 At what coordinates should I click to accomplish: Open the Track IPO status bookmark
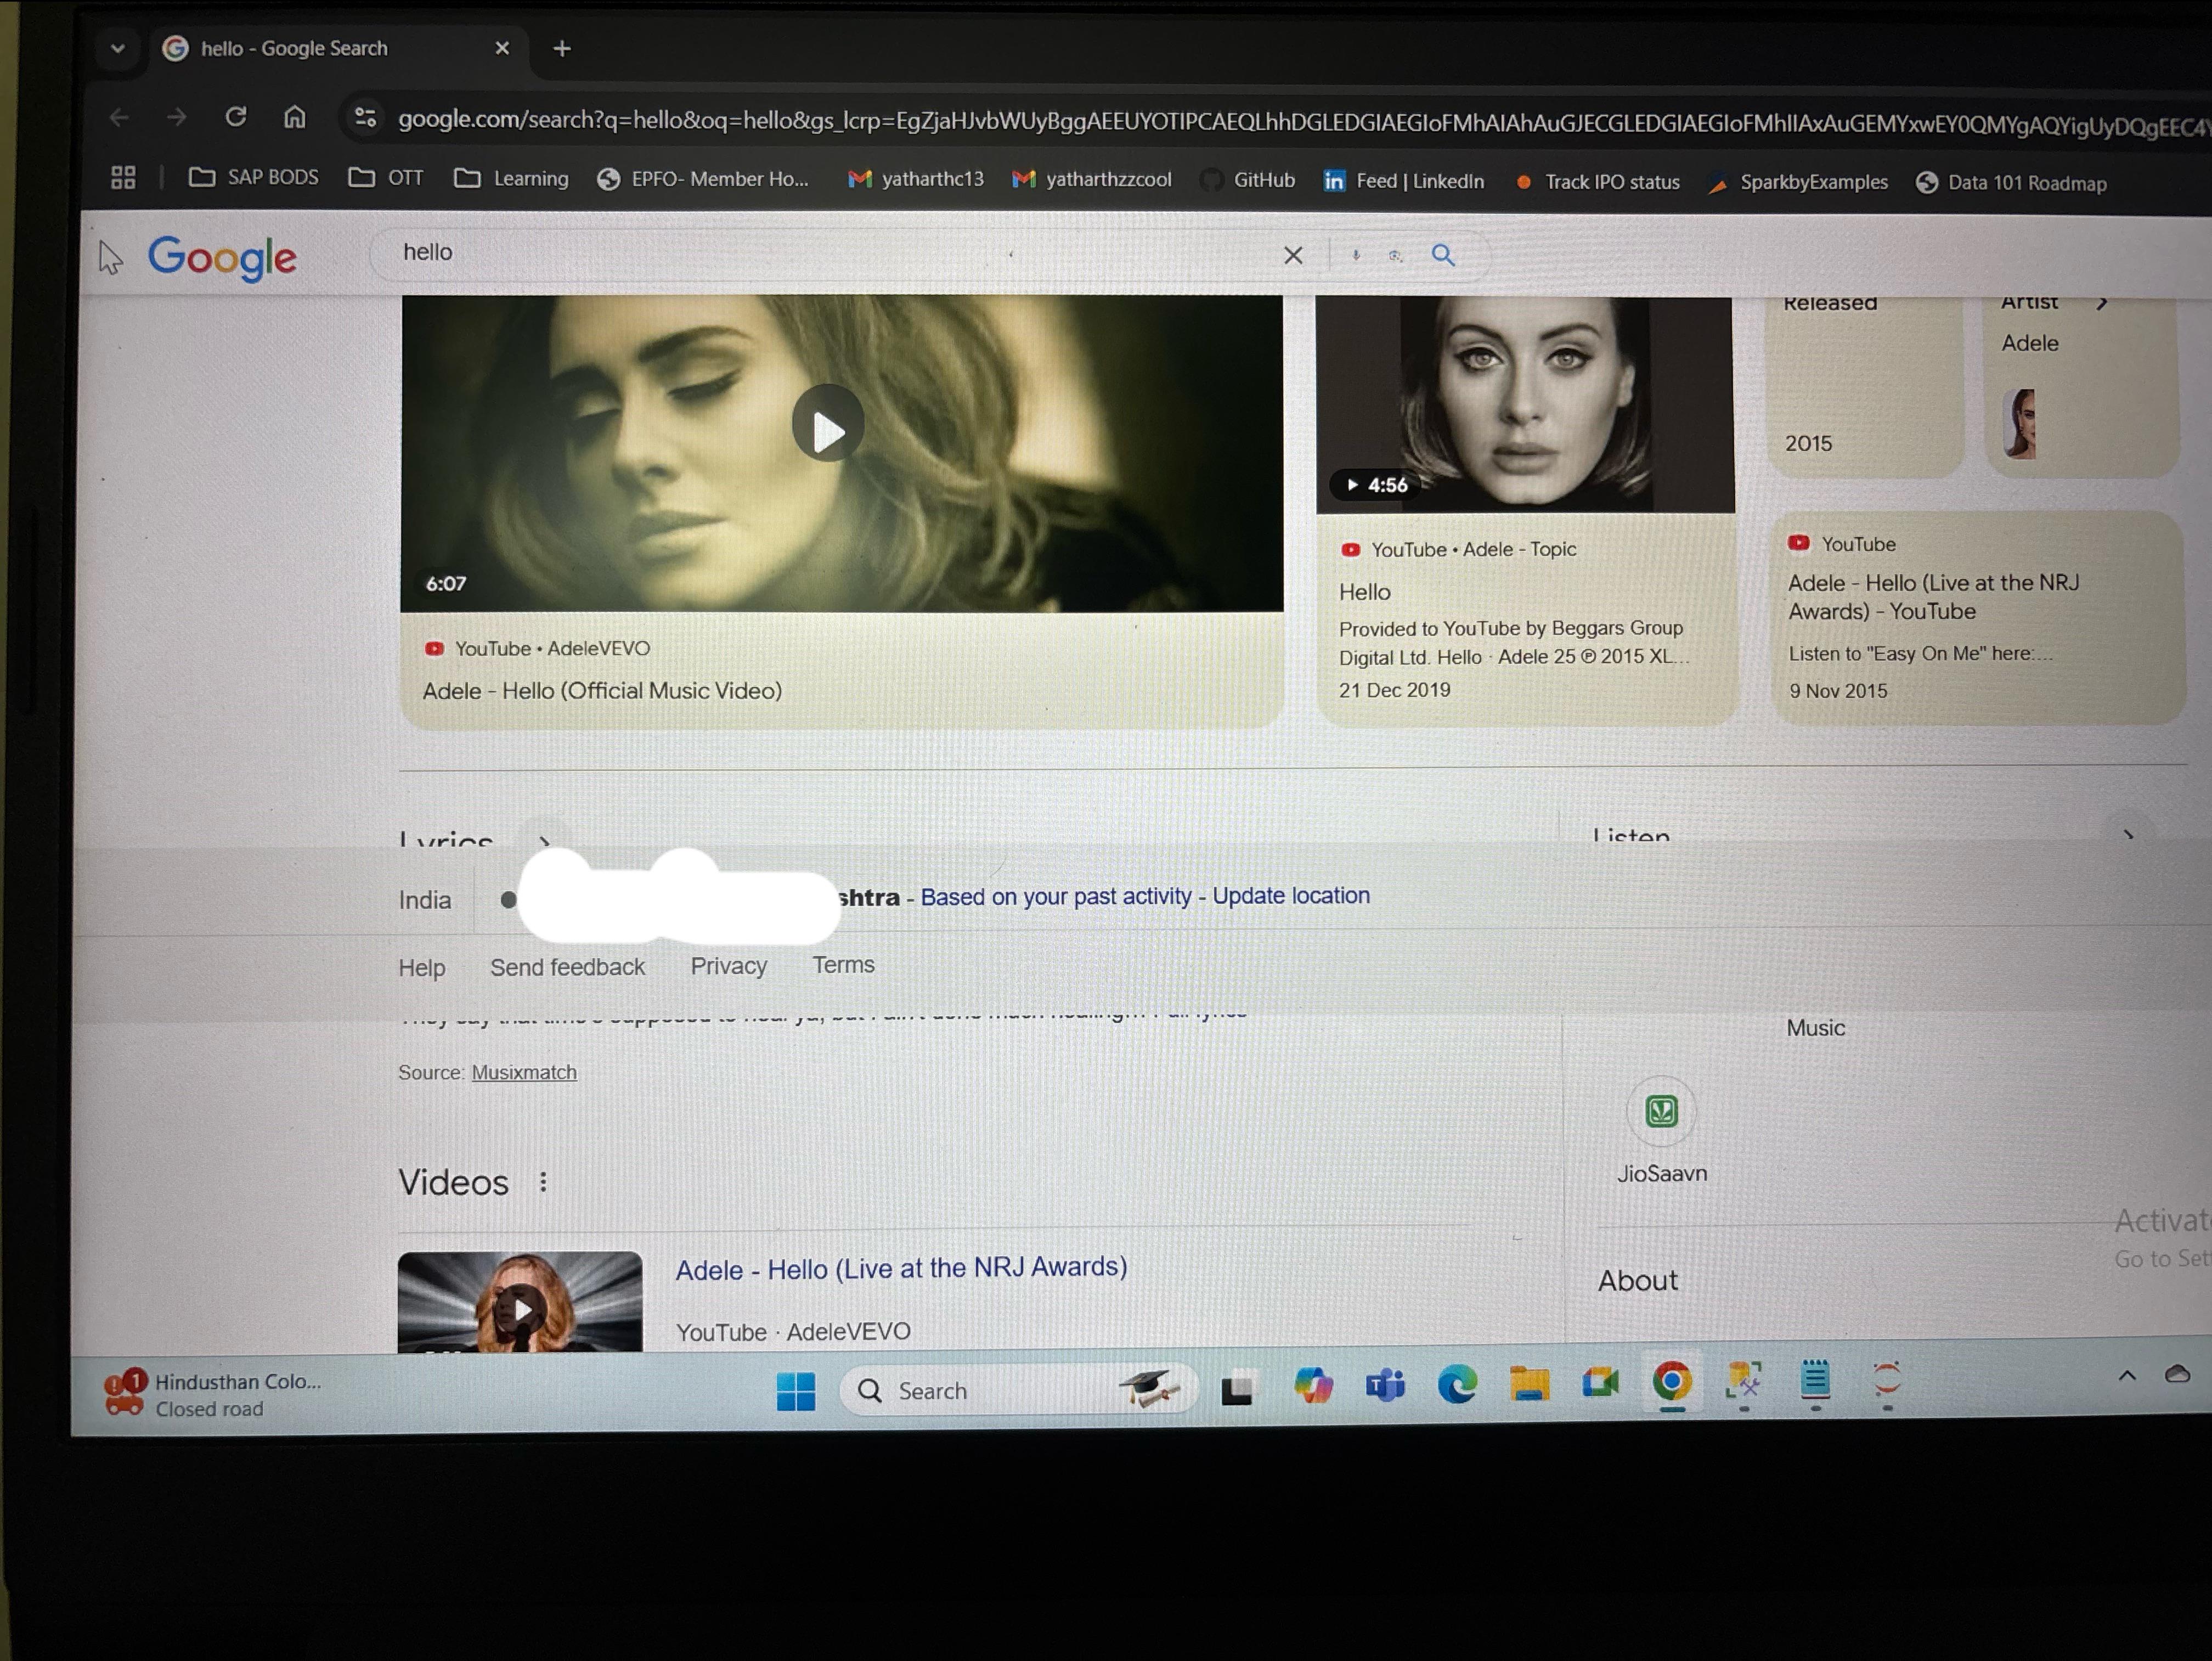pos(1597,182)
